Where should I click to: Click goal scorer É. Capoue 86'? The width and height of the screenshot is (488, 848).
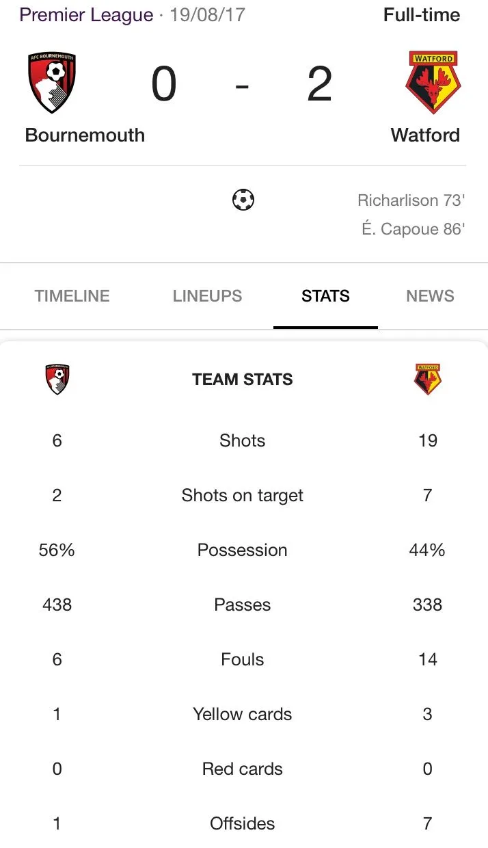pyautogui.click(x=413, y=229)
